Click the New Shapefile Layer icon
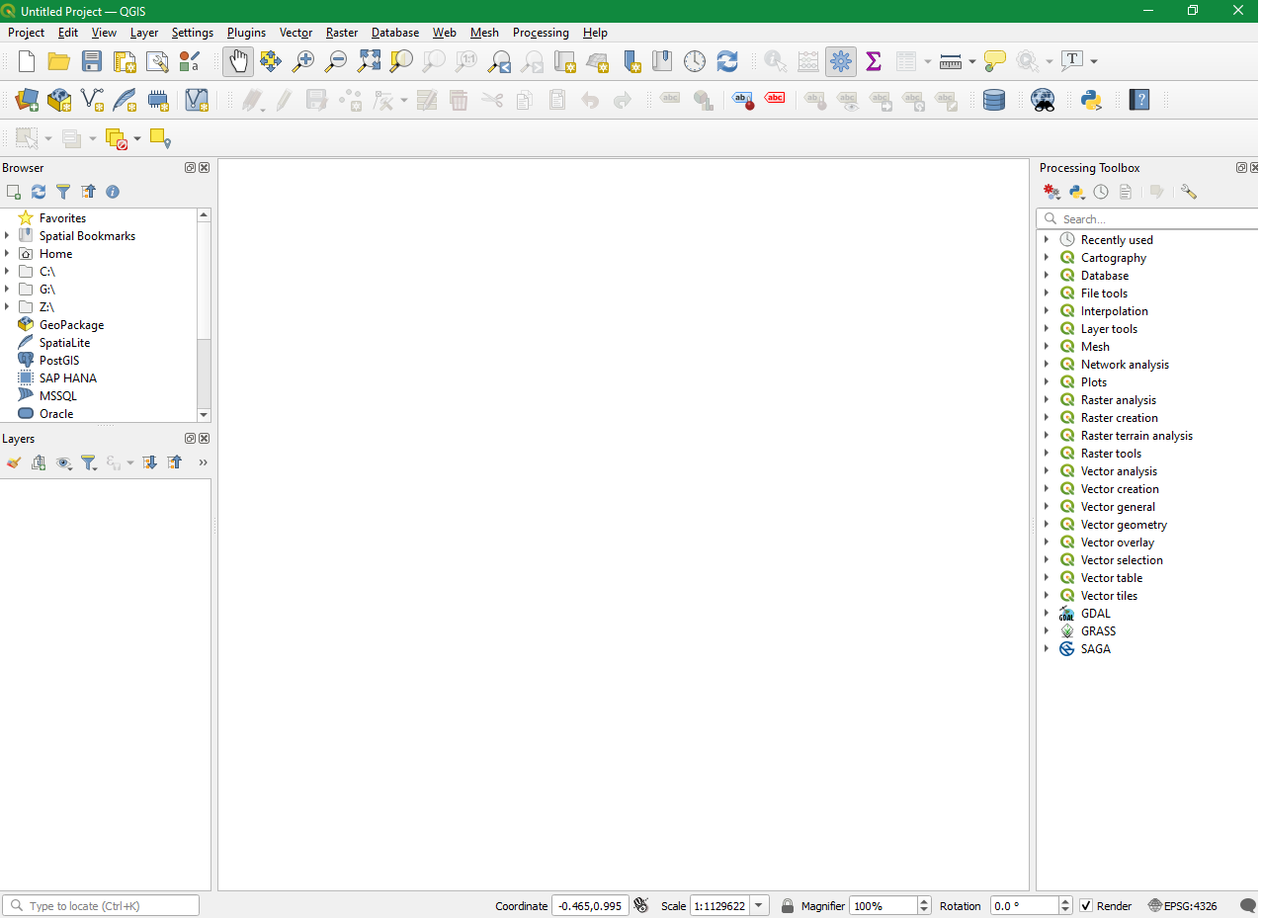The image size is (1261, 920). (x=92, y=100)
